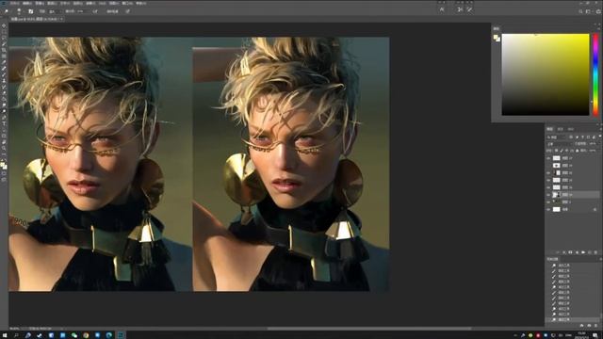Switch to the Channels tab
The height and width of the screenshot is (339, 603).
[561, 129]
